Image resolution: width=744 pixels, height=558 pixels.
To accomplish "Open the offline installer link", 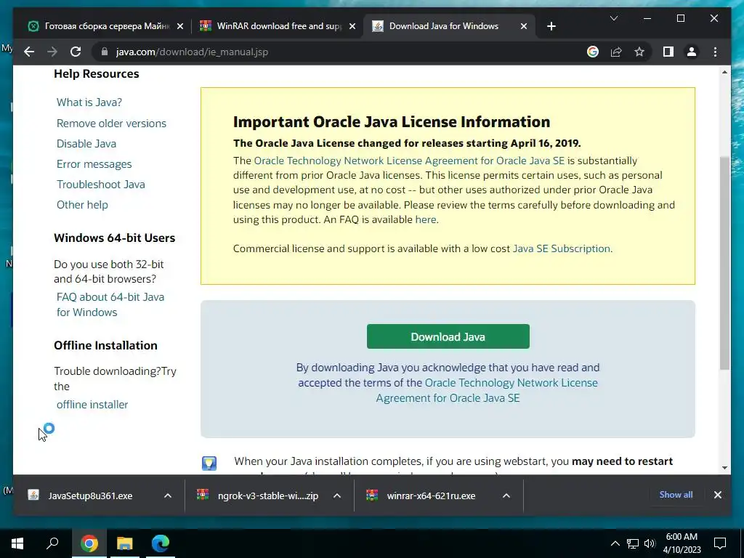I will 92,405.
